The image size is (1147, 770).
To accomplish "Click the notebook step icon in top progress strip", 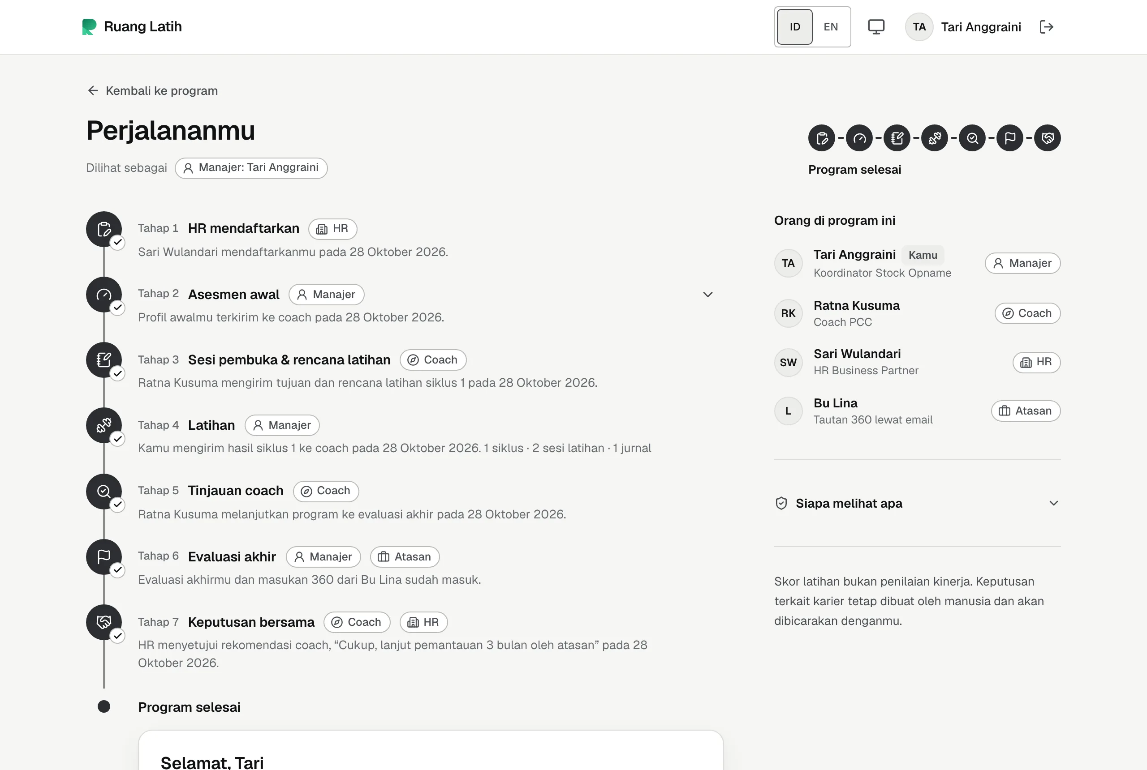I will [x=897, y=138].
